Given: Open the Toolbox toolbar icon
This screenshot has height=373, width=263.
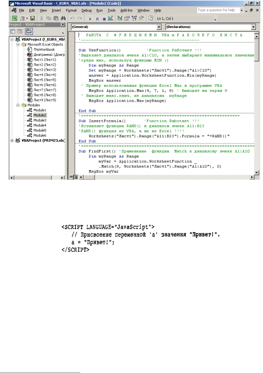Looking at the screenshot, I should (141, 18).
